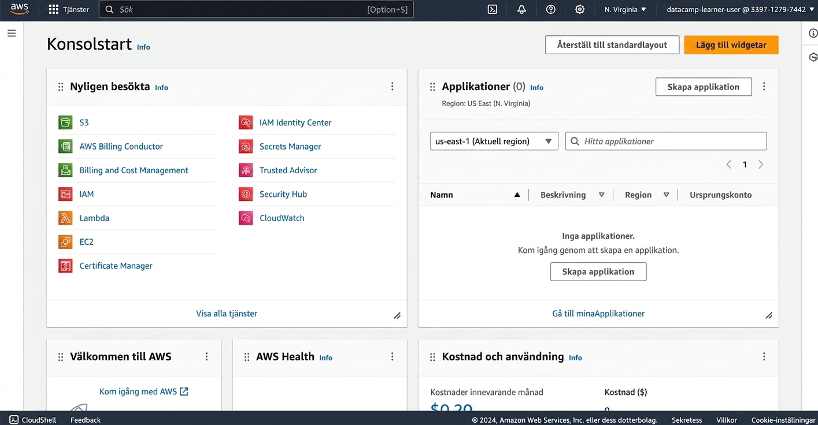The image size is (818, 425).
Task: Open the notifications bell
Action: coord(521,9)
